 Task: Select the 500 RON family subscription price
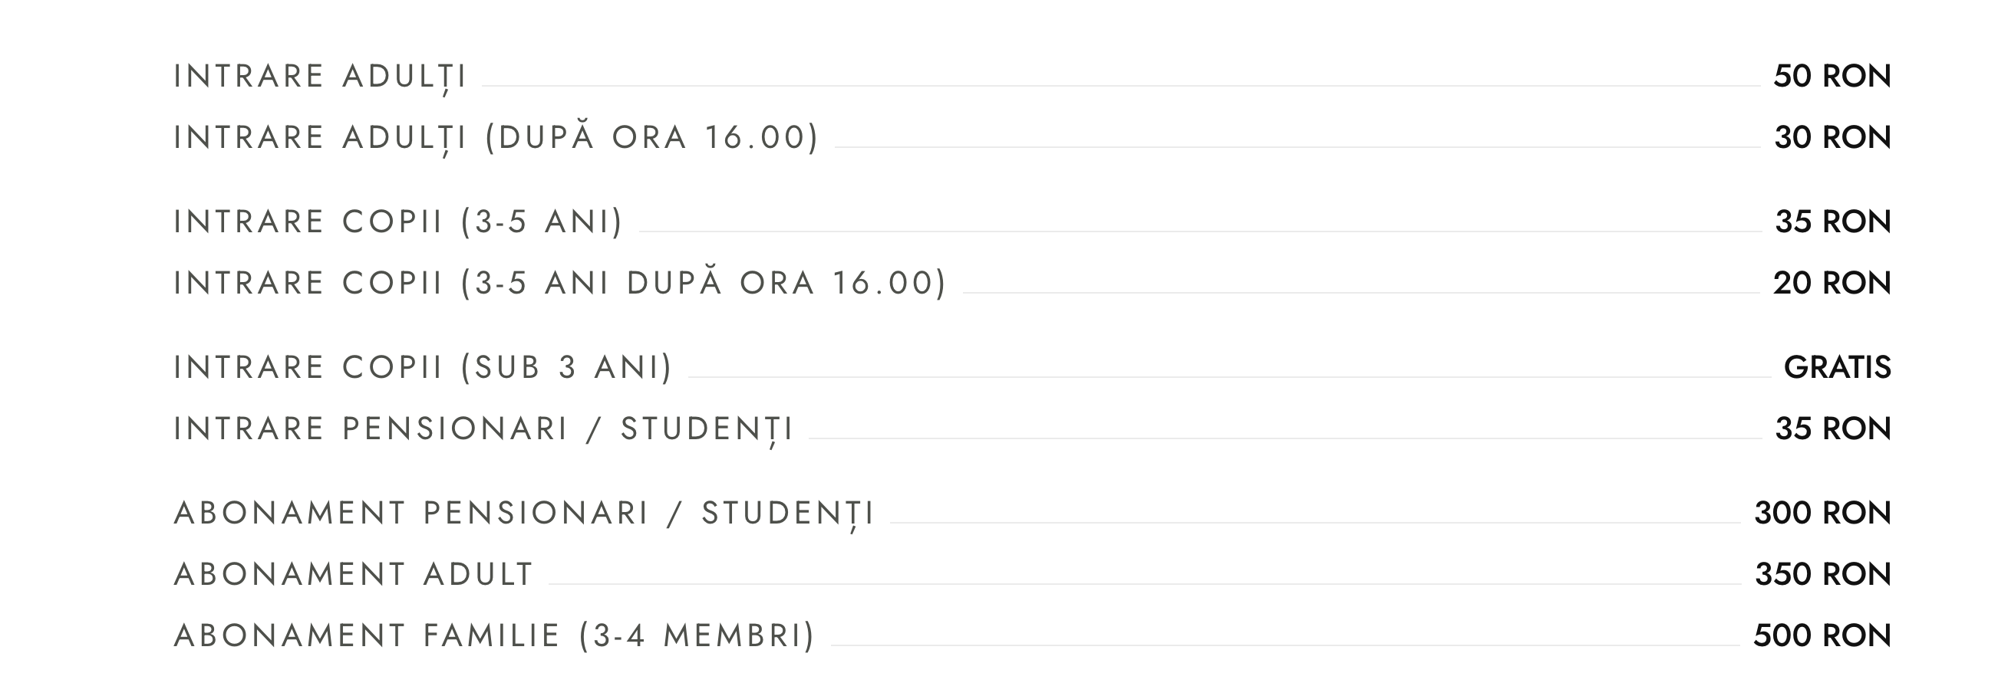click(1822, 635)
